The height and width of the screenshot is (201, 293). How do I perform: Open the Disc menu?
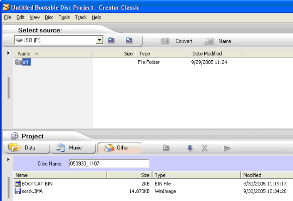point(49,18)
